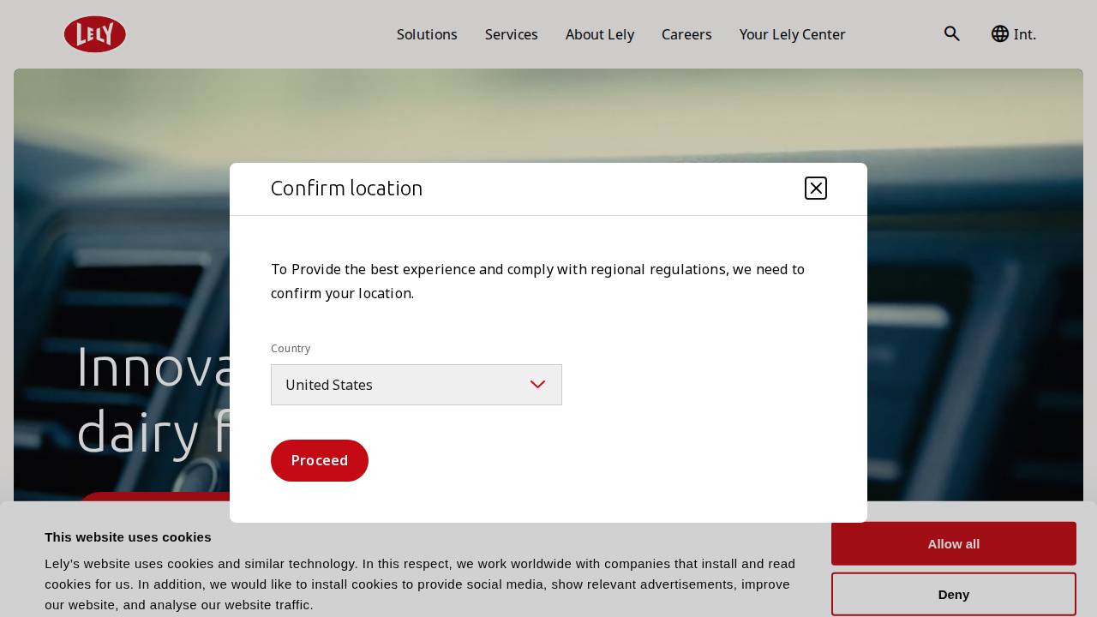Click the globe icon next to Int.
Screen dimensions: 1097x617
[x=1000, y=33]
